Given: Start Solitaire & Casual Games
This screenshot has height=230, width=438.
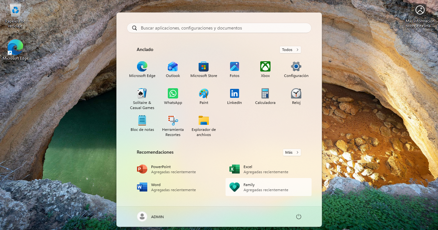Looking at the screenshot, I should pyautogui.click(x=142, y=99).
